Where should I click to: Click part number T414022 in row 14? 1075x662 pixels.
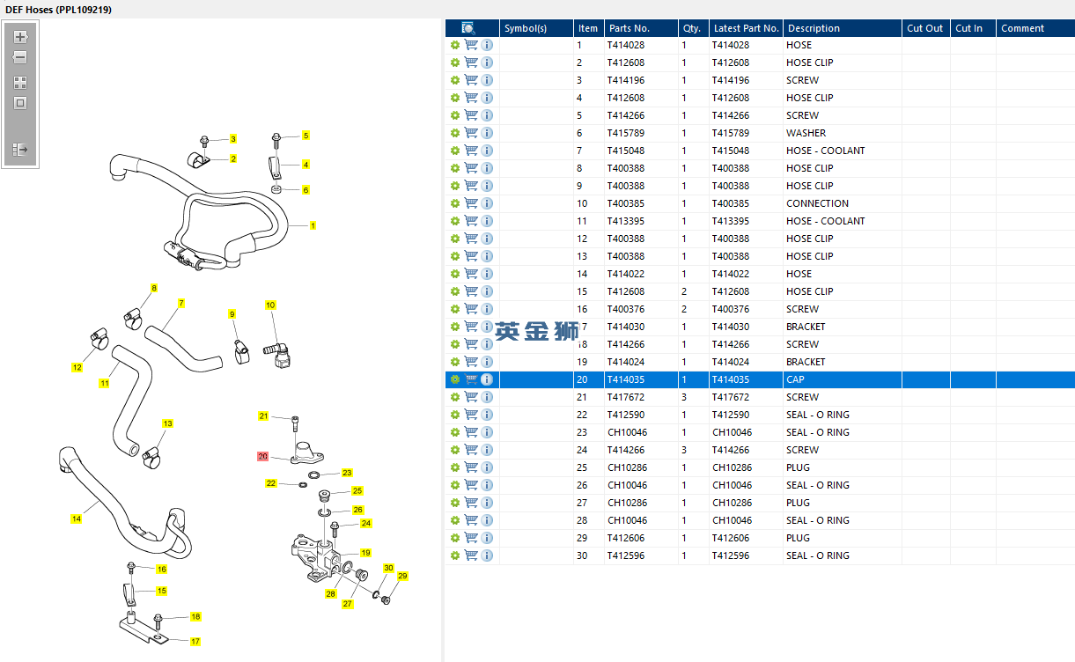coord(625,274)
